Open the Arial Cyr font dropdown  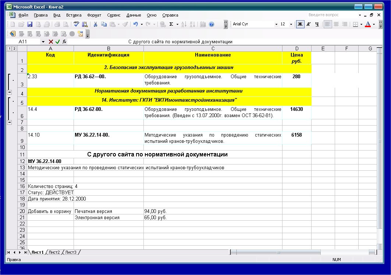(276, 24)
